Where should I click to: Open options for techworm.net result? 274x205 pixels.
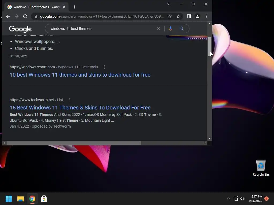(x=70, y=100)
